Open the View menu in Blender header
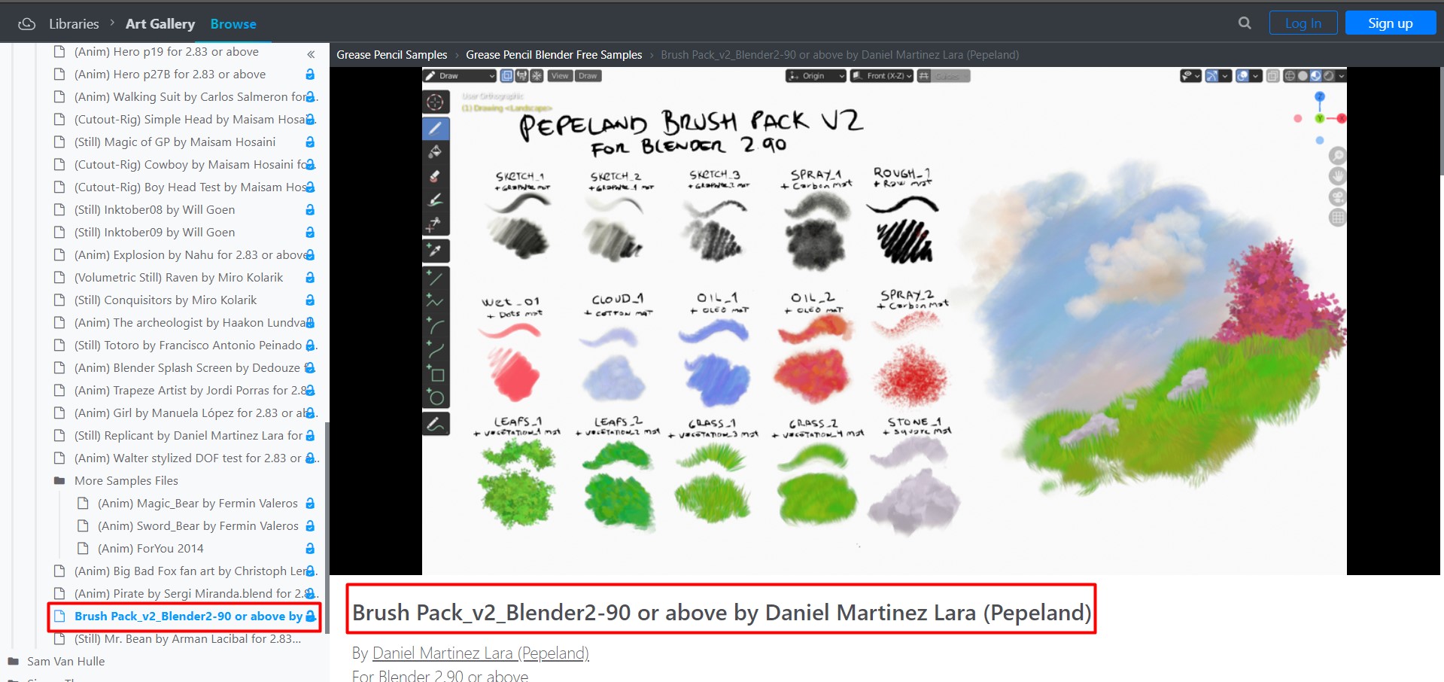 [x=560, y=76]
